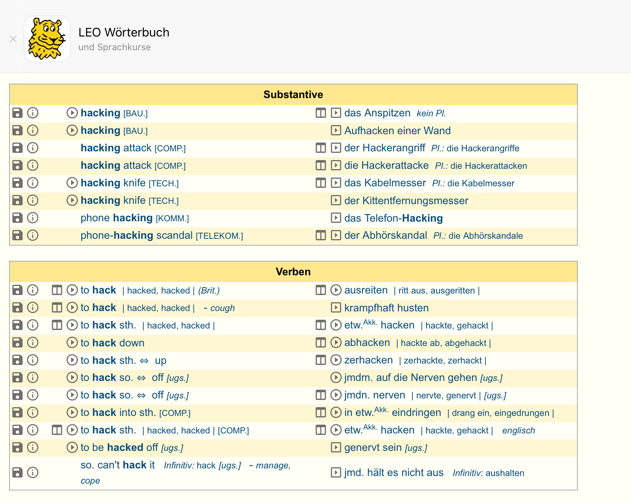Open conjugation table for 'zerhacken'
This screenshot has width=631, height=503.
[321, 360]
